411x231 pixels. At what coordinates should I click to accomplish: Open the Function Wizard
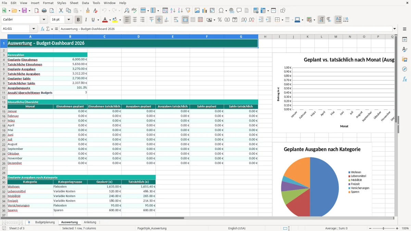42,29
